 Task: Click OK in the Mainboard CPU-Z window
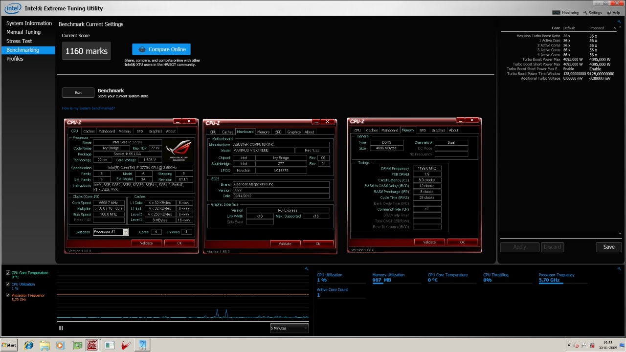(x=318, y=243)
